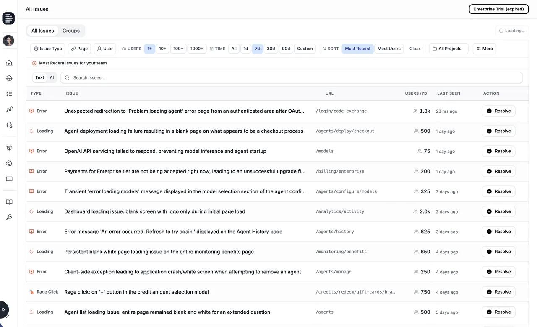The height and width of the screenshot is (327, 537).
Task: Switch to the All Issues tab
Action: [x=43, y=31]
